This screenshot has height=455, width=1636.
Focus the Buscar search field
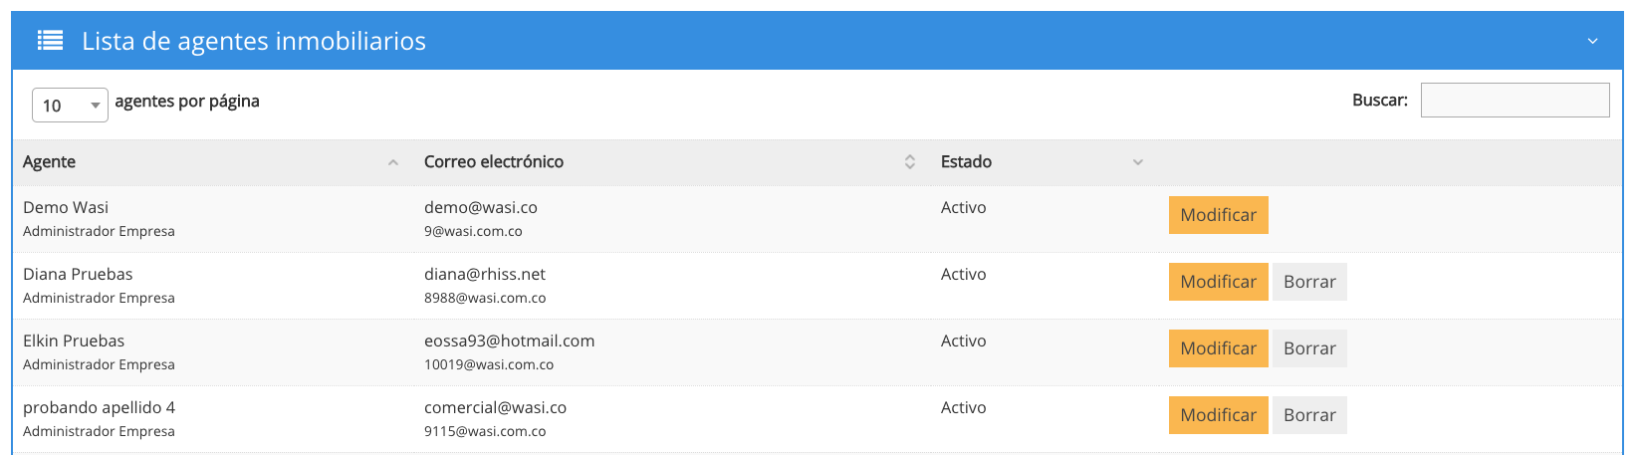click(1515, 100)
